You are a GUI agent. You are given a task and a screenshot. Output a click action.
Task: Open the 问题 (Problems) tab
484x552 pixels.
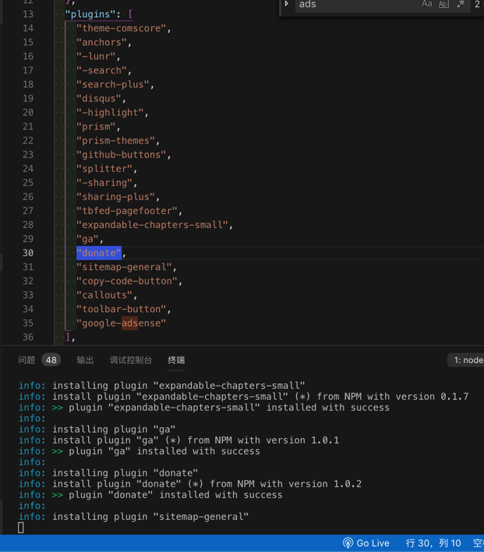click(26, 360)
